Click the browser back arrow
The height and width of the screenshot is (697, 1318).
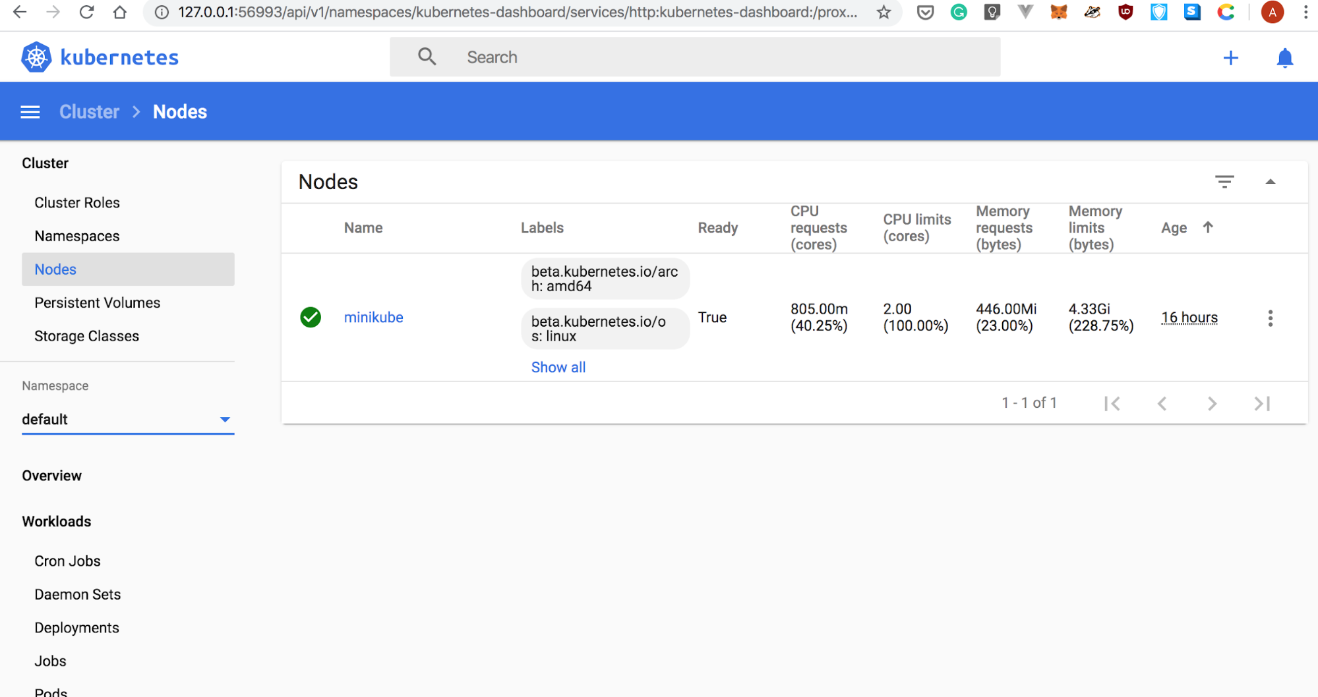[x=20, y=12]
